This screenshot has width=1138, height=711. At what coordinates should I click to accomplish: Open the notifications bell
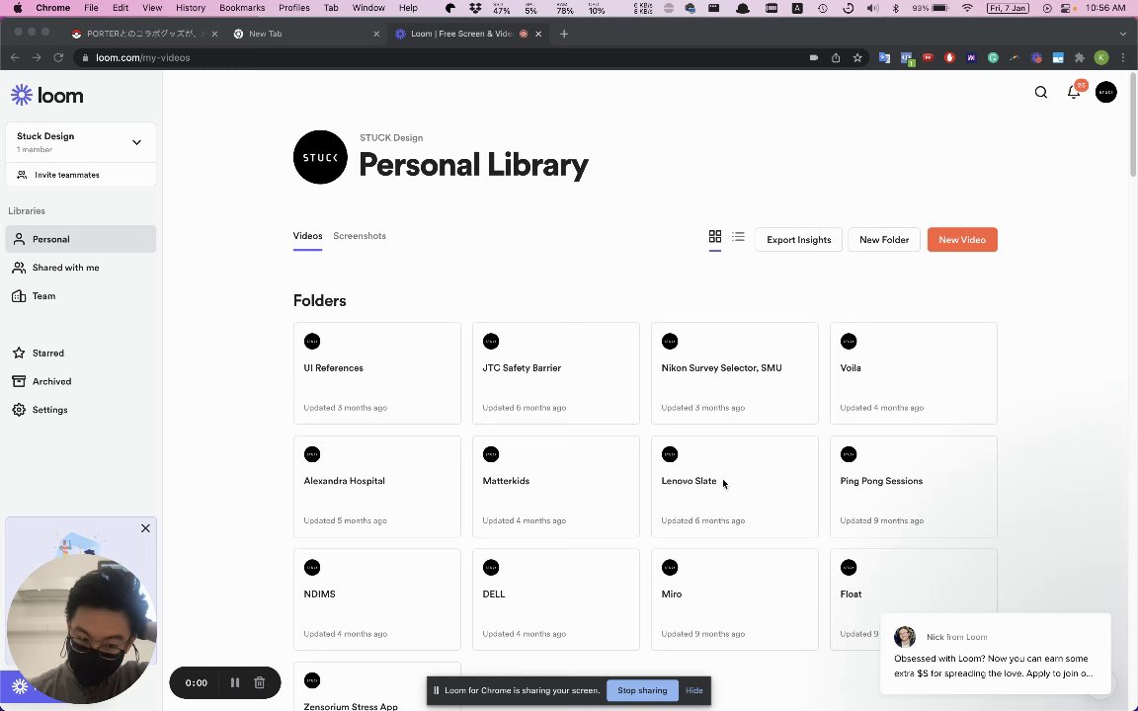coord(1074,92)
